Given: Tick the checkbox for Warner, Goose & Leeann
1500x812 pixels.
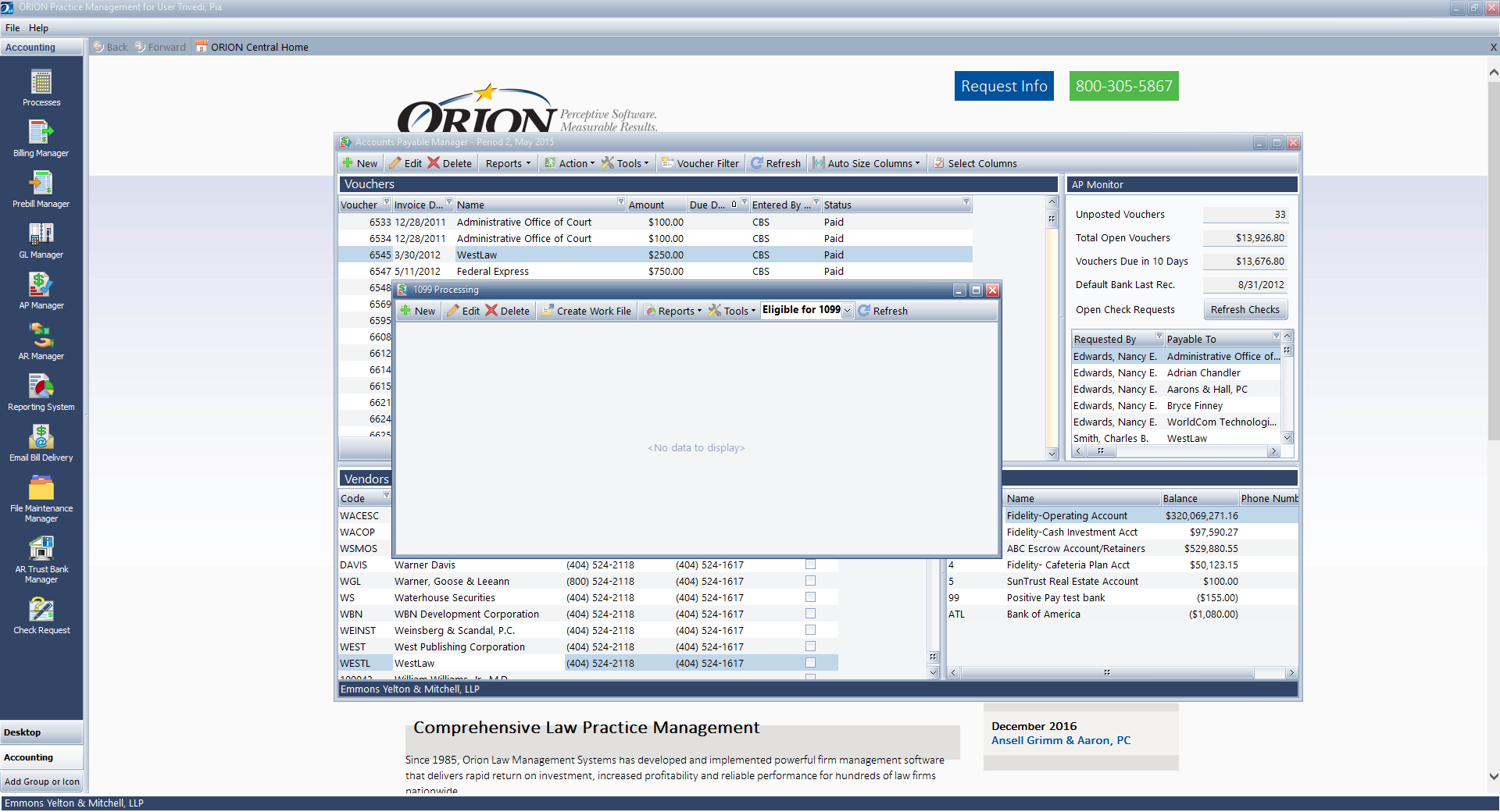Looking at the screenshot, I should click(x=810, y=581).
